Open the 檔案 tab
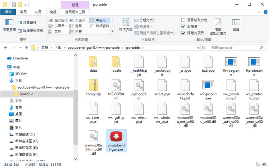This screenshot has width=269, height=168. pos(8,12)
